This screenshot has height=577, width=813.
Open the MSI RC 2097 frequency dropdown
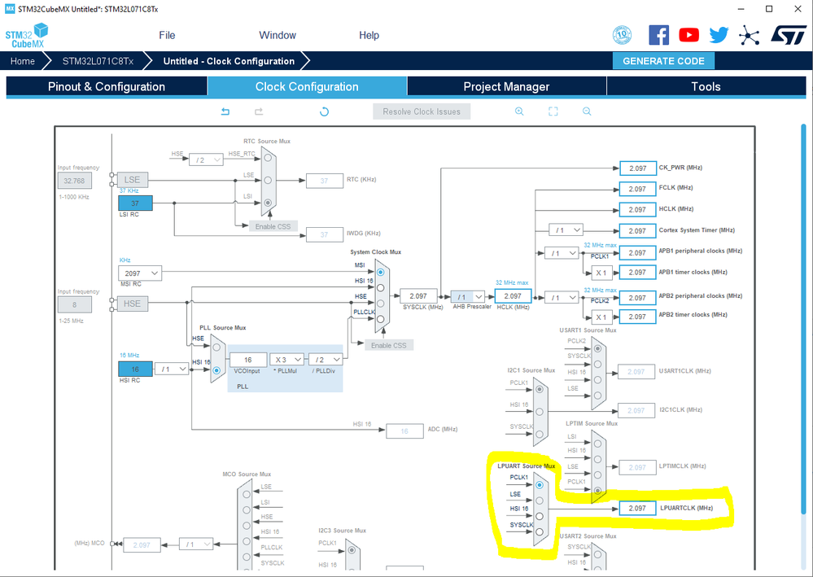140,273
